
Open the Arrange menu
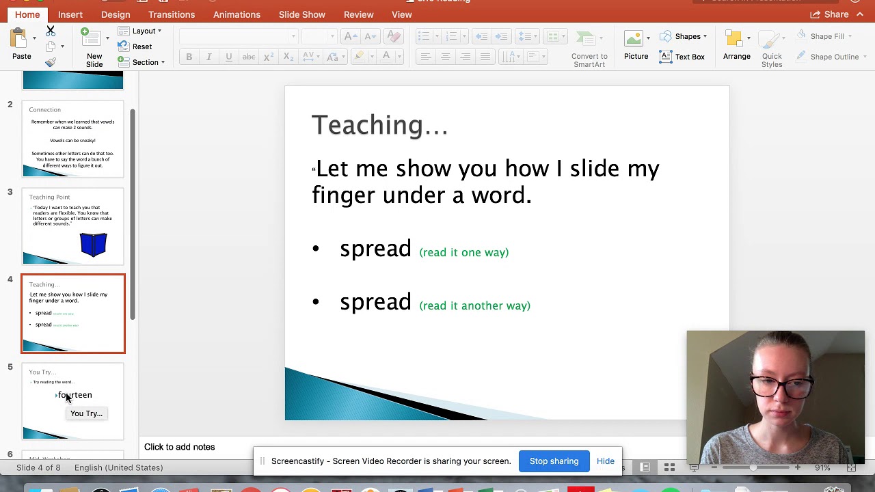pyautogui.click(x=737, y=45)
